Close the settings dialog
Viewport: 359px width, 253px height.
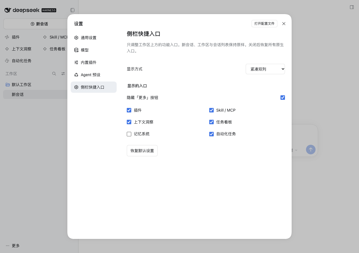pyautogui.click(x=284, y=24)
